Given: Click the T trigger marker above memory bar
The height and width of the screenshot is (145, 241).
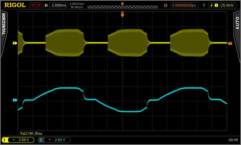Looking at the screenshot, I should click(122, 4).
